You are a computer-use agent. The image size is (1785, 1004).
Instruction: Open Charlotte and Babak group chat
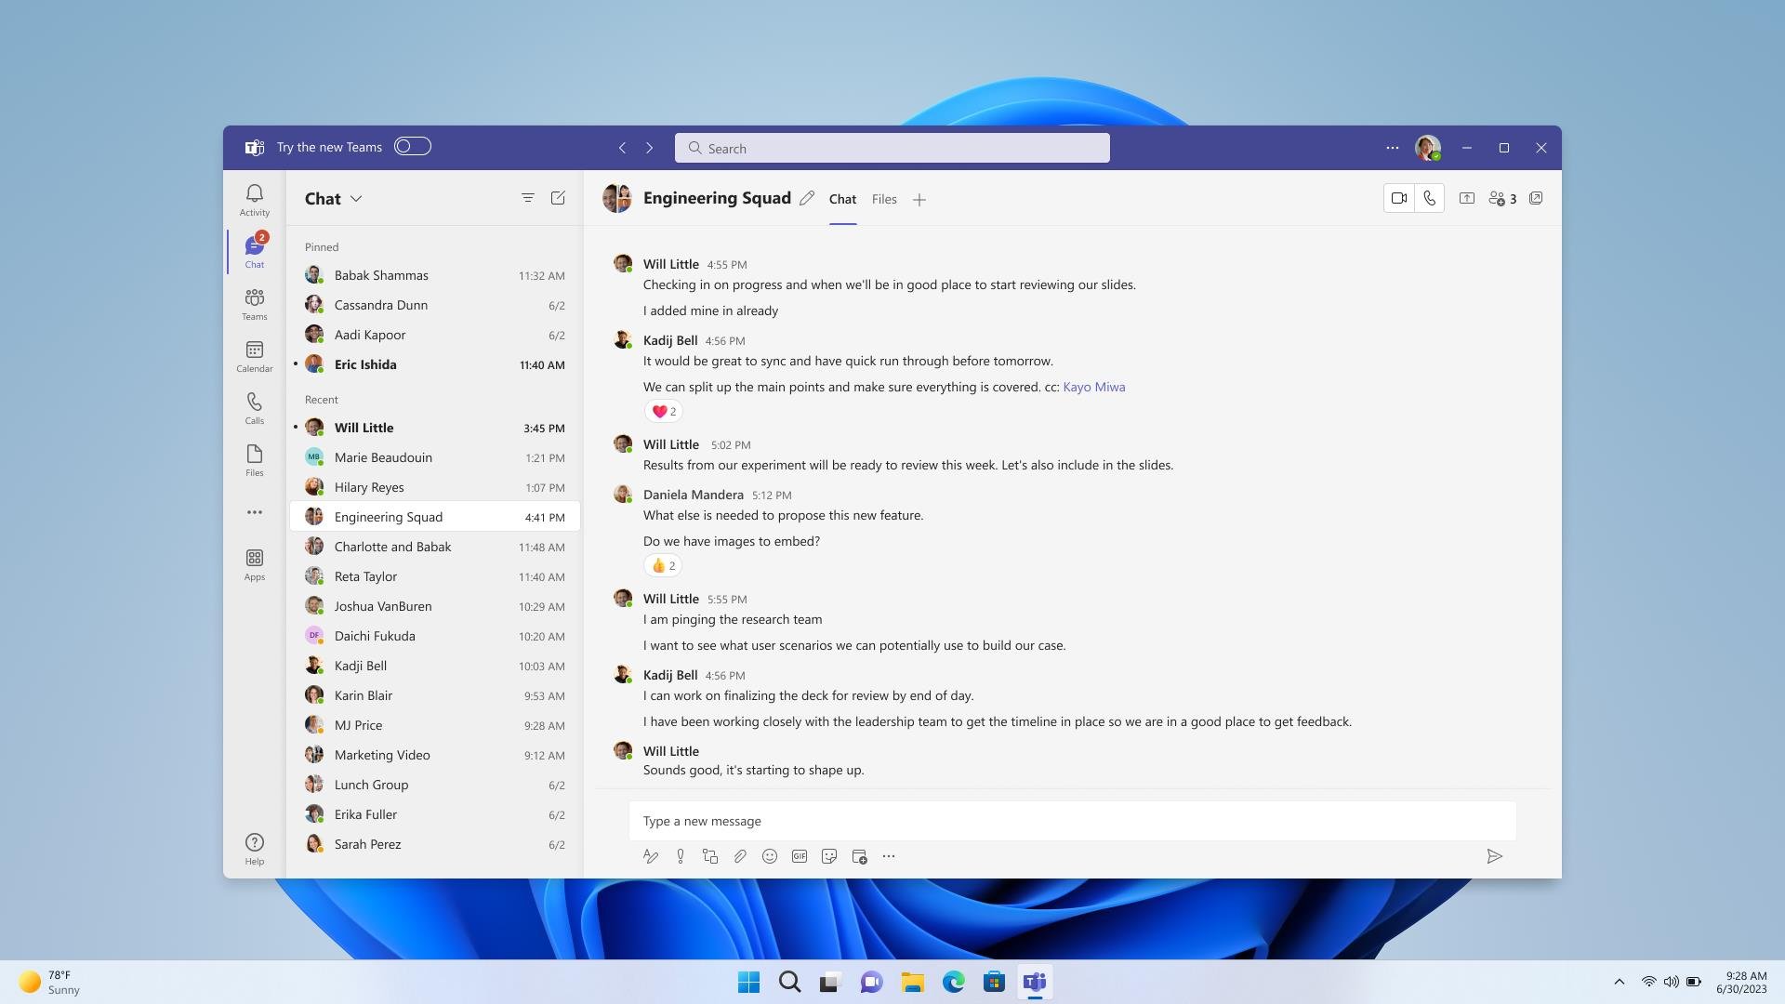pyautogui.click(x=434, y=547)
